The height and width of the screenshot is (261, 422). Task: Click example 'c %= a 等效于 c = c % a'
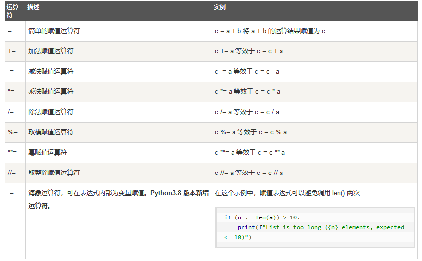[x=251, y=132]
